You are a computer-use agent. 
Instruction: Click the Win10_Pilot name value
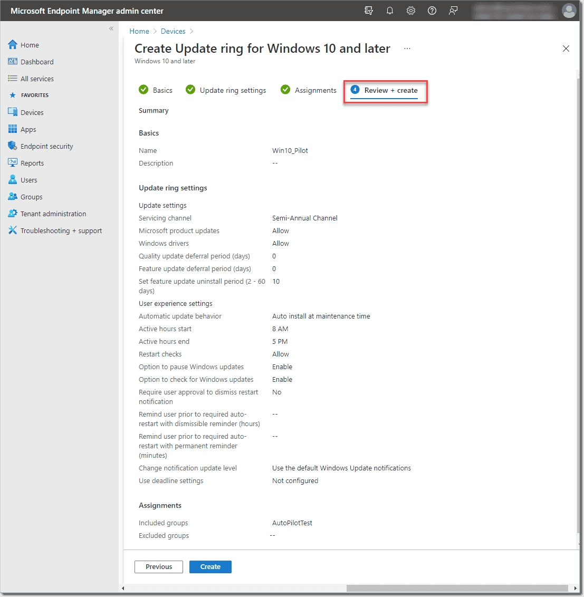[290, 150]
